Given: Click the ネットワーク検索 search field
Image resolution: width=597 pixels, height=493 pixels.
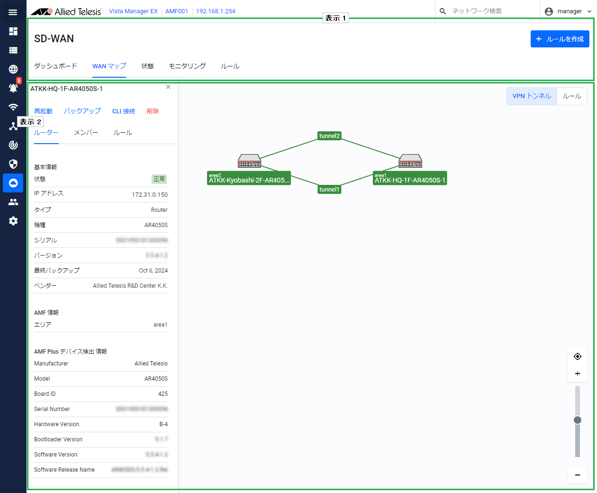Looking at the screenshot, I should 488,11.
